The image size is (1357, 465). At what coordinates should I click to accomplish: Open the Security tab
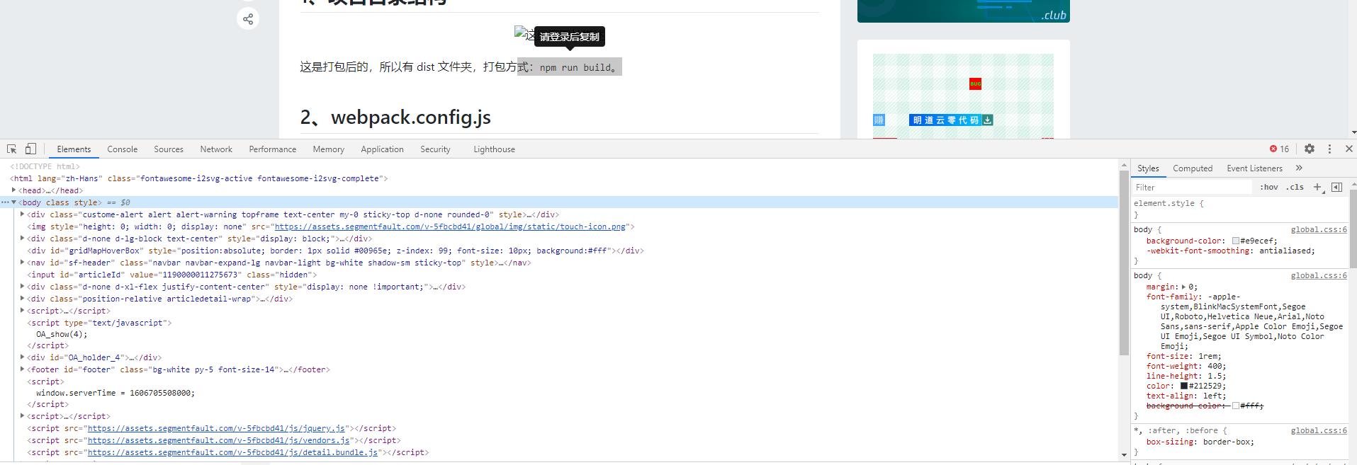pos(435,149)
